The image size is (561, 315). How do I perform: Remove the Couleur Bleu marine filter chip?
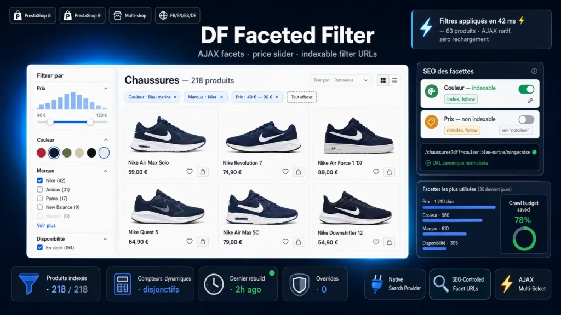(175, 97)
